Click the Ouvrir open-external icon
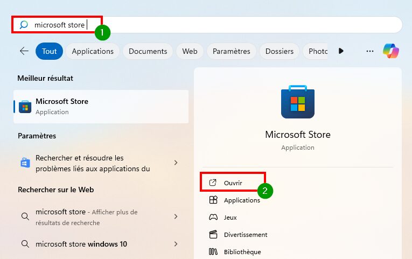The height and width of the screenshot is (259, 412). point(213,183)
